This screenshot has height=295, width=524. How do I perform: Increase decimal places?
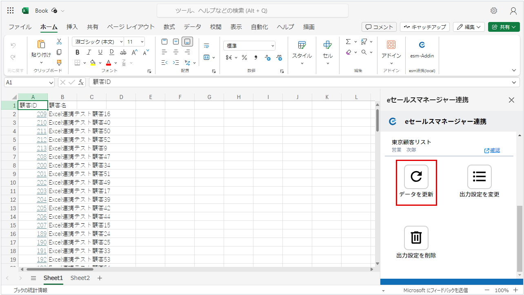[x=267, y=57]
